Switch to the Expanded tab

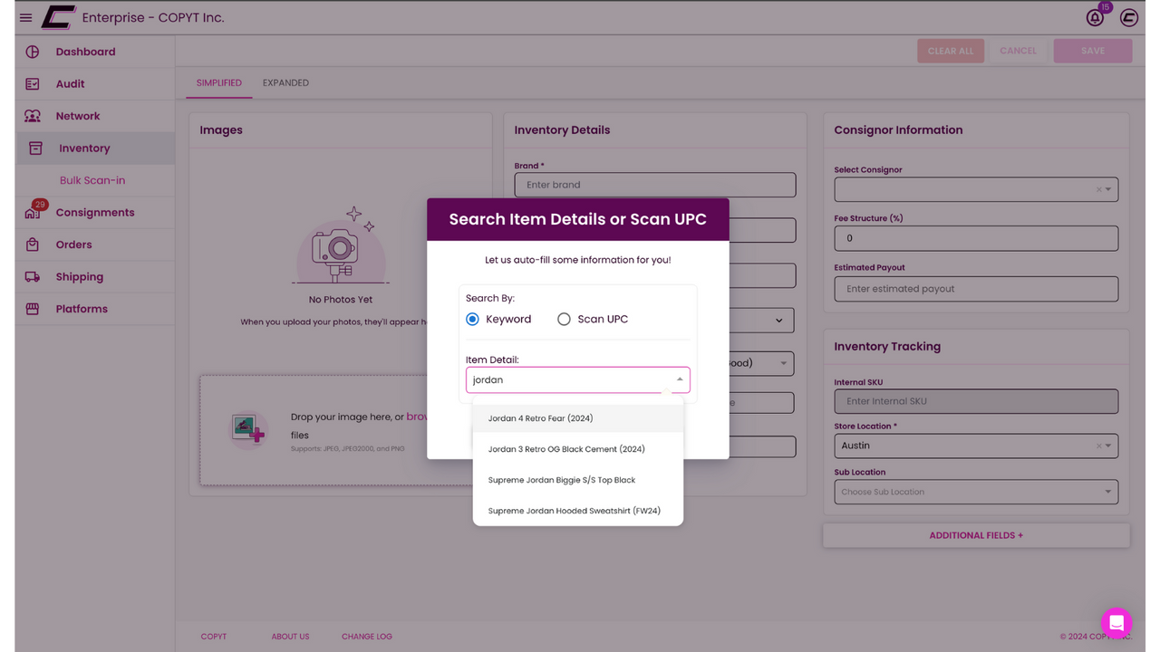(285, 82)
